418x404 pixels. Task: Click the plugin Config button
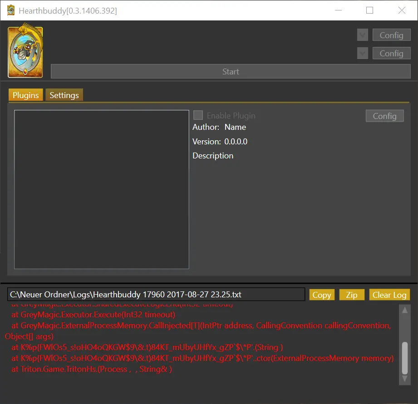[385, 116]
